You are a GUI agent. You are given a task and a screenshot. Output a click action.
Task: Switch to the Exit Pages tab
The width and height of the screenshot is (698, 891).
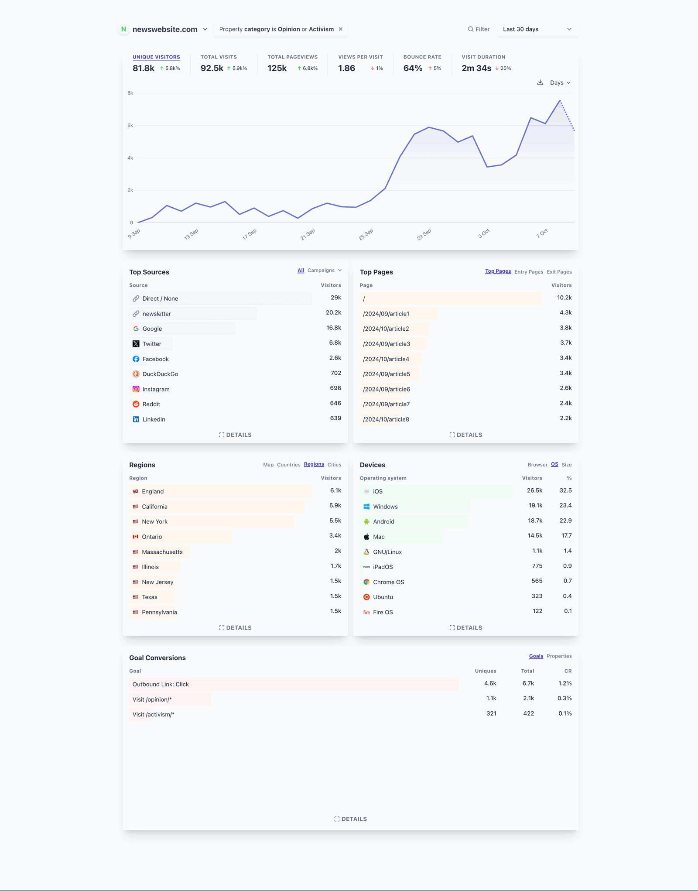click(559, 272)
